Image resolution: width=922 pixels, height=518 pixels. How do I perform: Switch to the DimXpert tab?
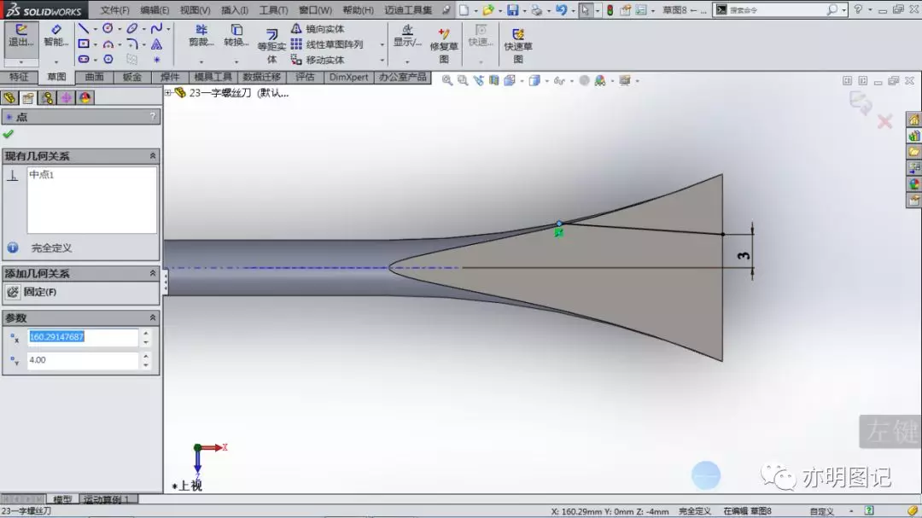[348, 77]
